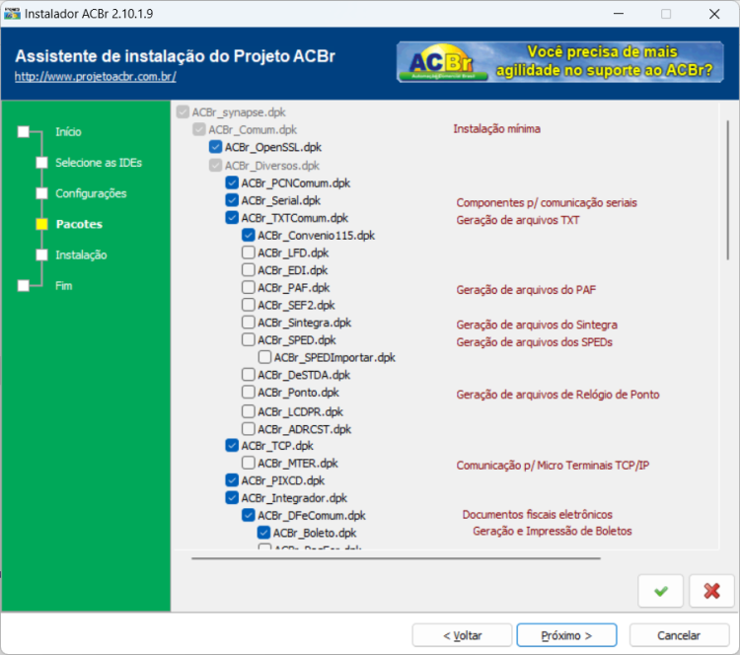Screen dimensions: 740x655
Task: Click 'Comunicação p/ Micro Terminais TCP/IP' text
Action: click(553, 466)
